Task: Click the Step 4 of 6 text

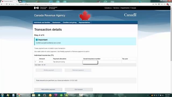Action: pos(39,35)
